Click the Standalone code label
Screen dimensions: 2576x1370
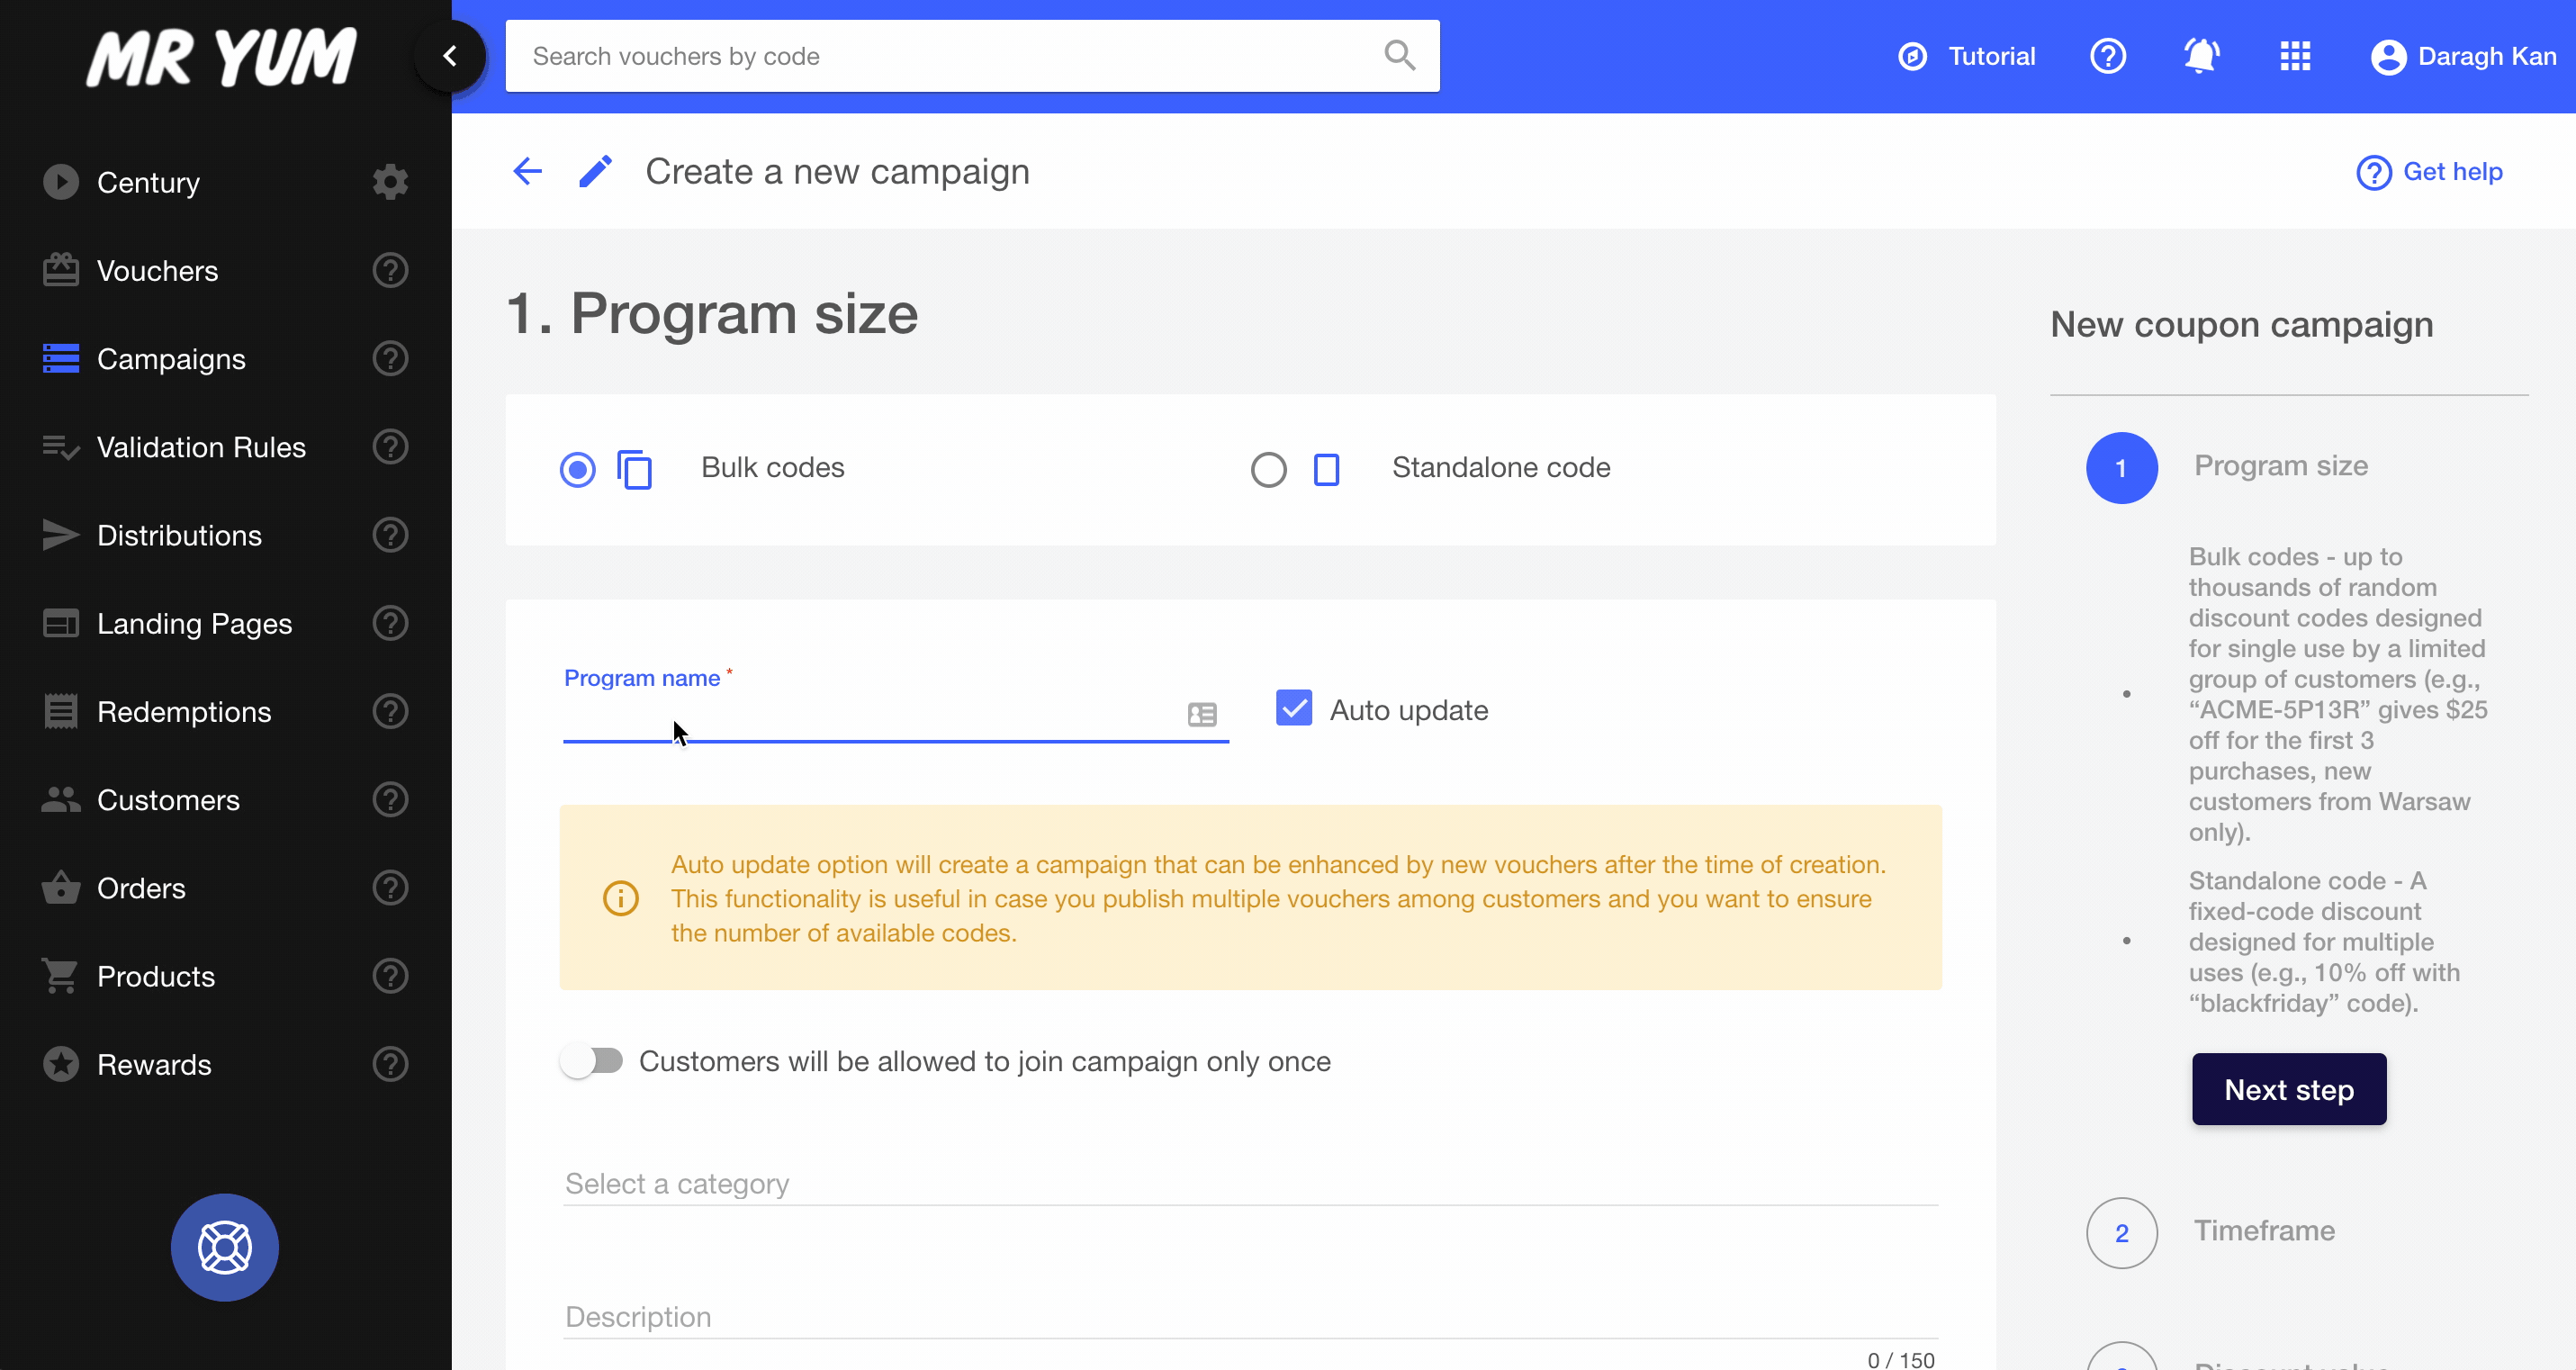tap(1501, 467)
